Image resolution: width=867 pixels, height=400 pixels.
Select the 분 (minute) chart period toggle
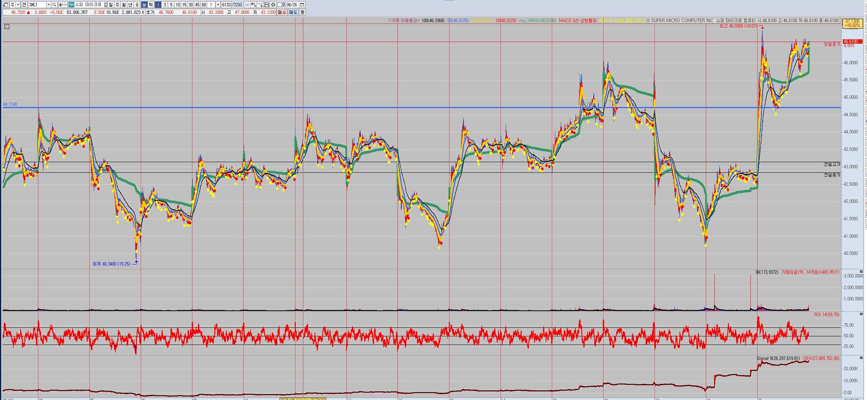(144, 5)
